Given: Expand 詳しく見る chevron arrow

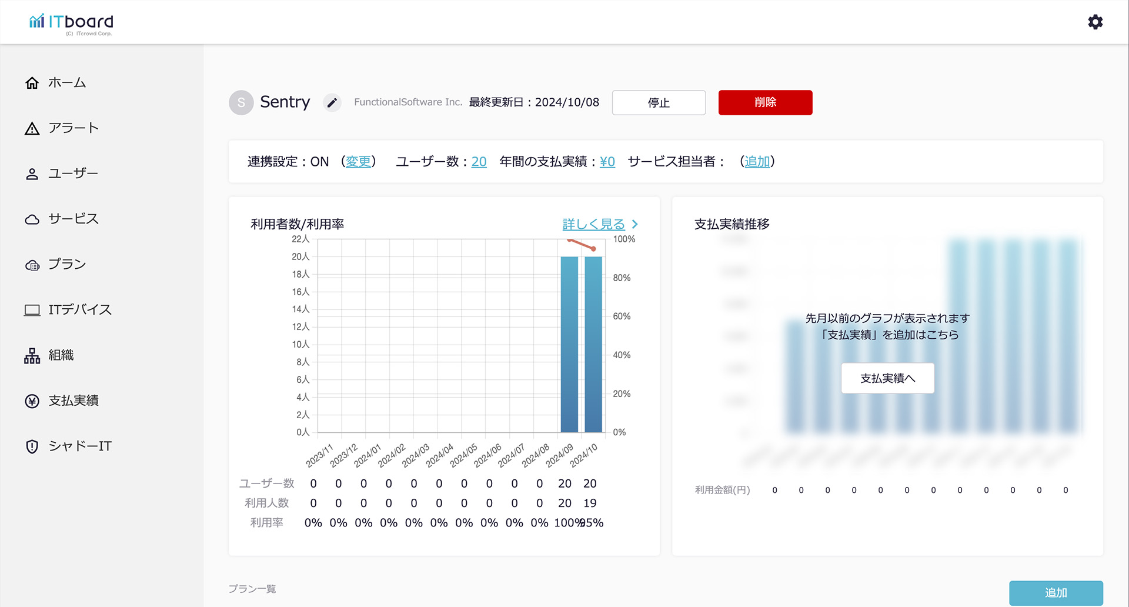Looking at the screenshot, I should coord(635,224).
